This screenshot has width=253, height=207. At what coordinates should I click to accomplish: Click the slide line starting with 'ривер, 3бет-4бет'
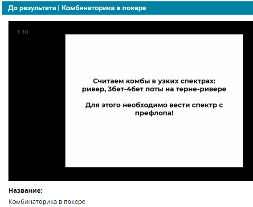154,89
